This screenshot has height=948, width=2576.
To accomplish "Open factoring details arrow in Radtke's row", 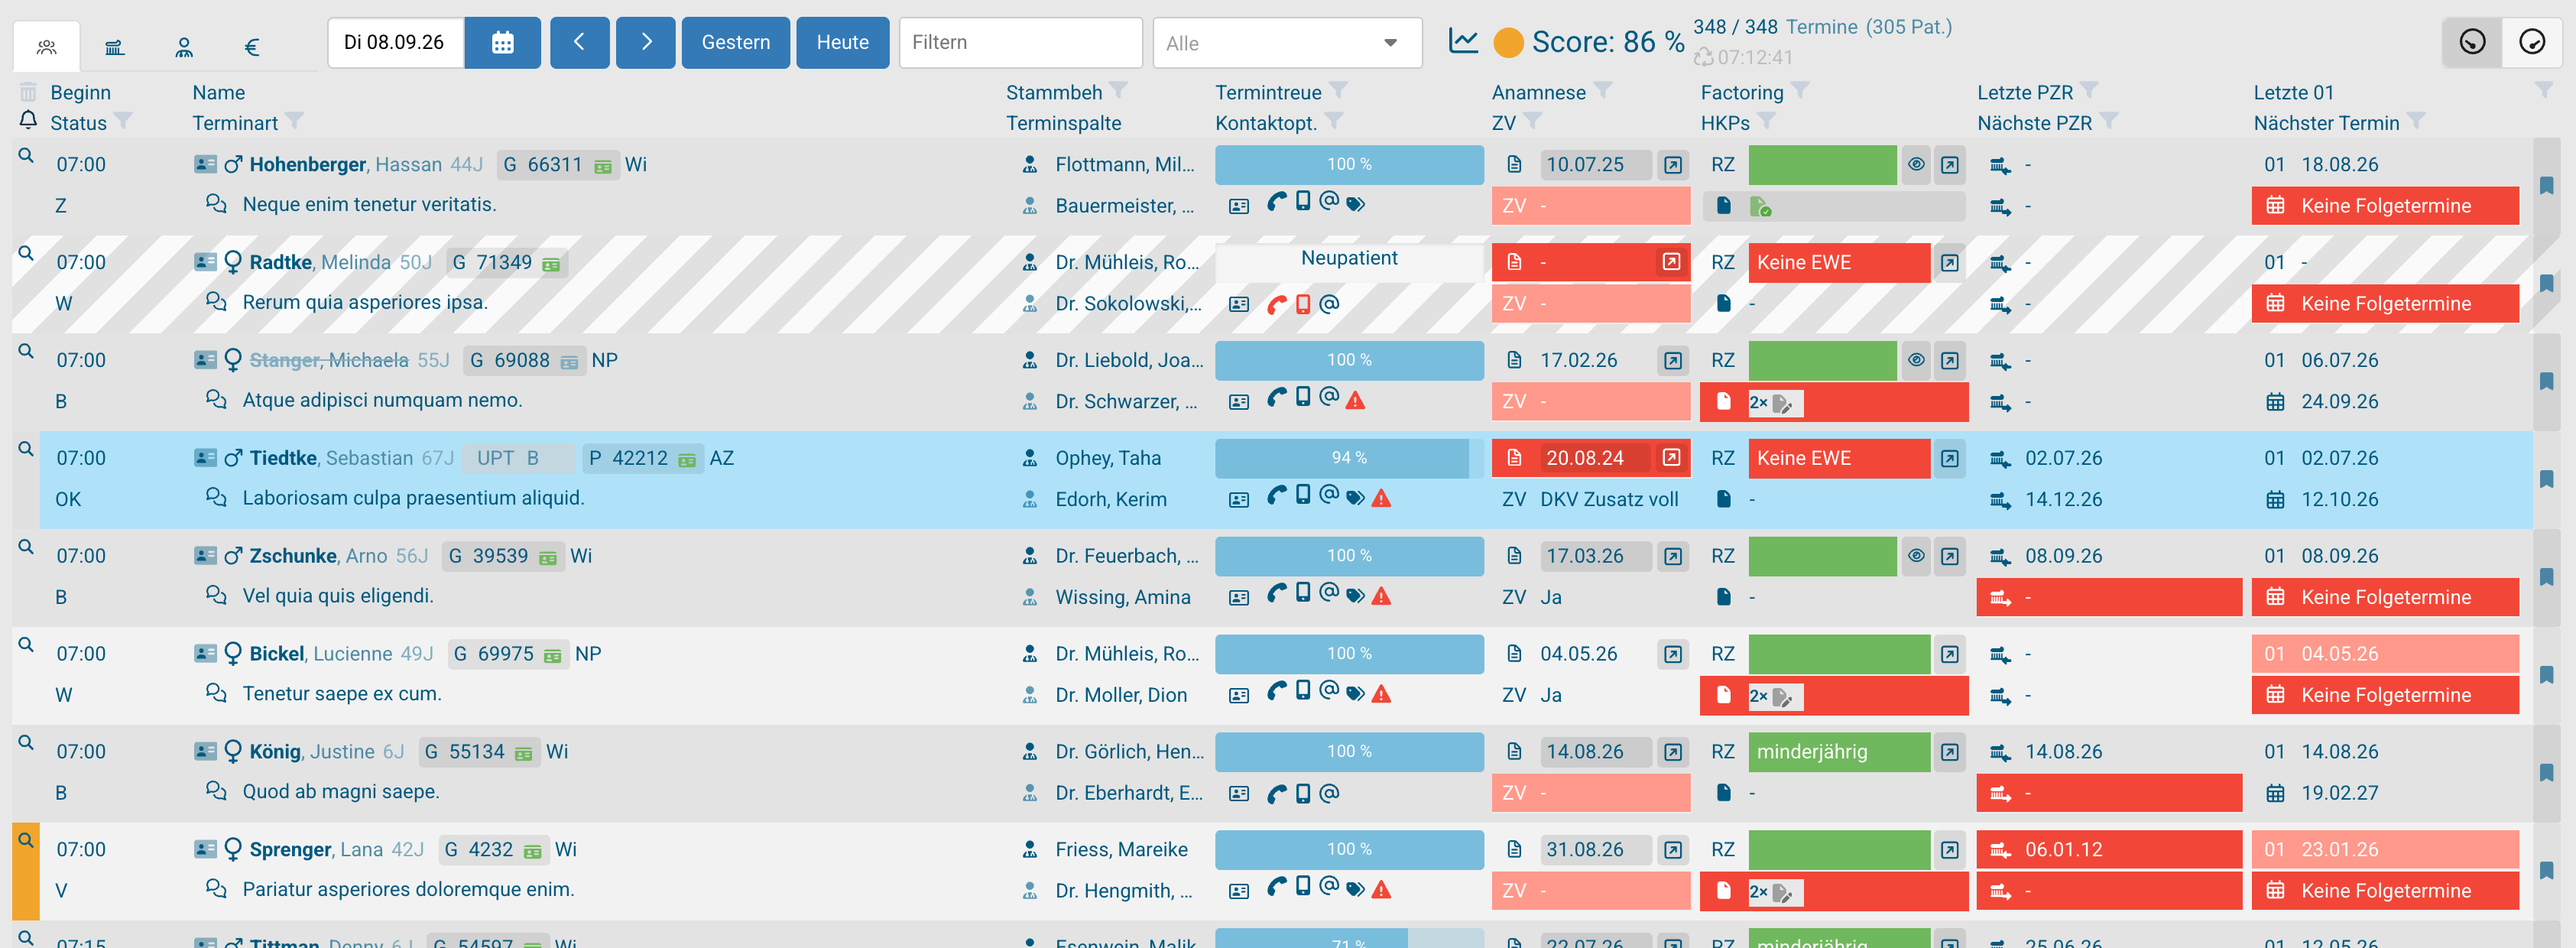I will coord(1949,263).
